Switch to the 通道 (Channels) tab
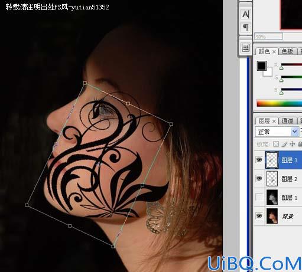Viewport: 302px width, 272px height. pos(287,120)
